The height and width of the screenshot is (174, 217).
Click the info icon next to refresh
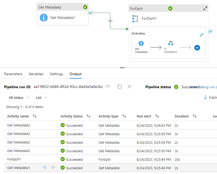[x=129, y=86]
